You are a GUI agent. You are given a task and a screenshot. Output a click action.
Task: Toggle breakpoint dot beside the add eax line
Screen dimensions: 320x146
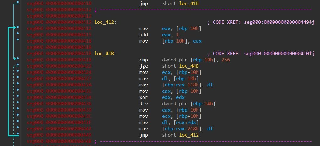(18, 35)
